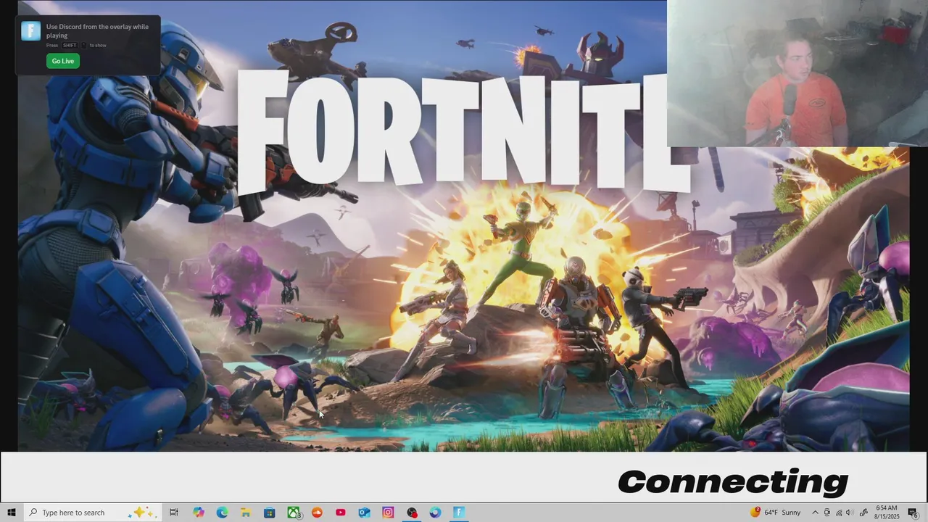928x522 pixels.
Task: Open Outlook from the taskbar
Action: (x=365, y=513)
